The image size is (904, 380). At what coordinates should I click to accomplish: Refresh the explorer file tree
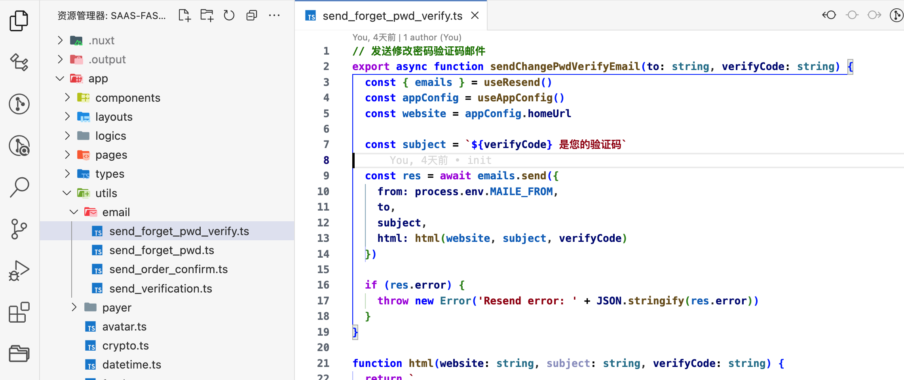click(x=229, y=15)
